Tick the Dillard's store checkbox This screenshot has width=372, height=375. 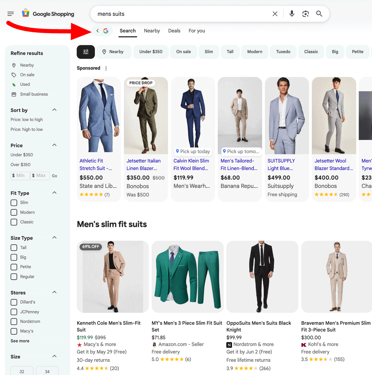tap(14, 302)
